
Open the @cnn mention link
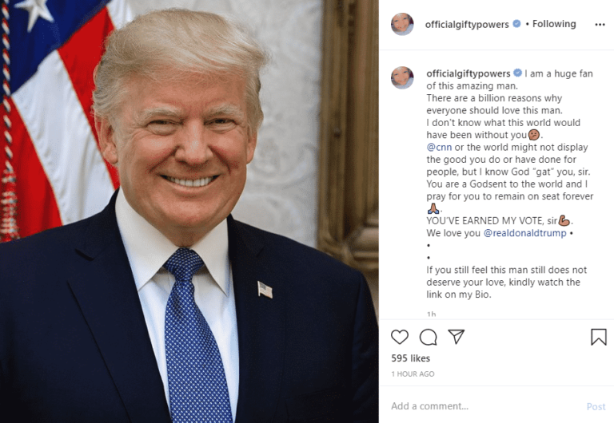pyautogui.click(x=439, y=147)
